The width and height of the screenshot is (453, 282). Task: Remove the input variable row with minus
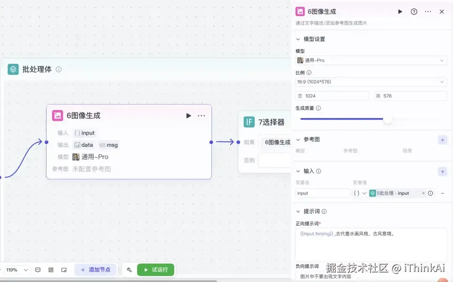tap(443, 193)
